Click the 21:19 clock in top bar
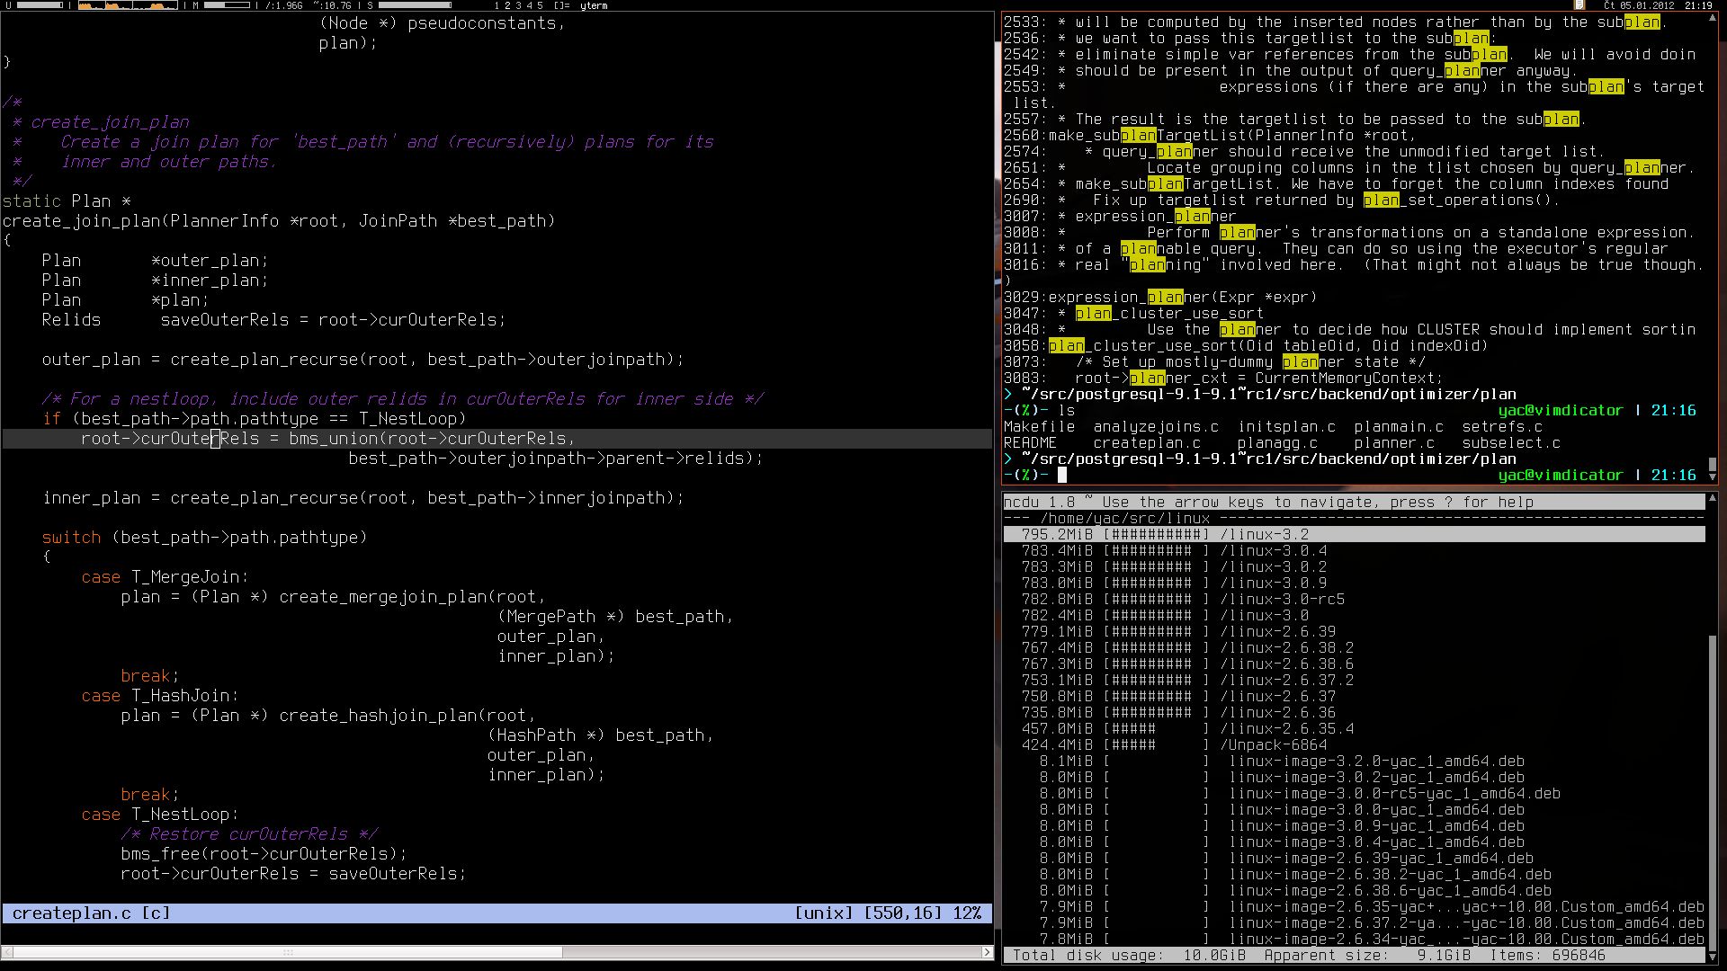1727x971 pixels. [1698, 5]
